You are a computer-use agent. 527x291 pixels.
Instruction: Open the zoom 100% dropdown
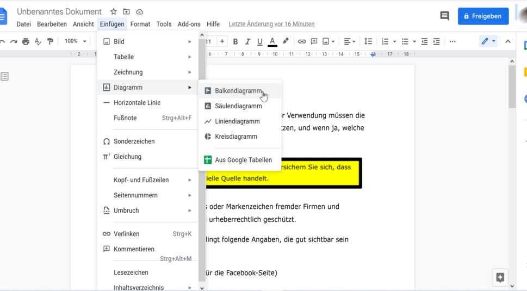tap(76, 41)
